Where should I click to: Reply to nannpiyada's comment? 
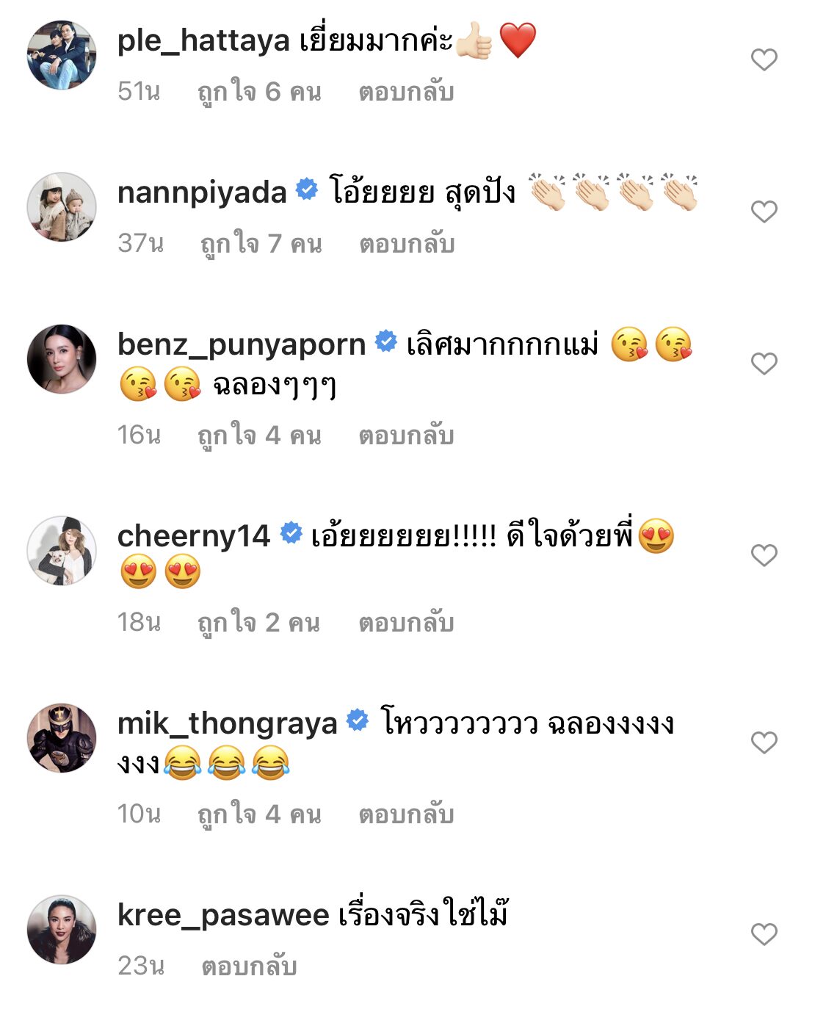(407, 244)
